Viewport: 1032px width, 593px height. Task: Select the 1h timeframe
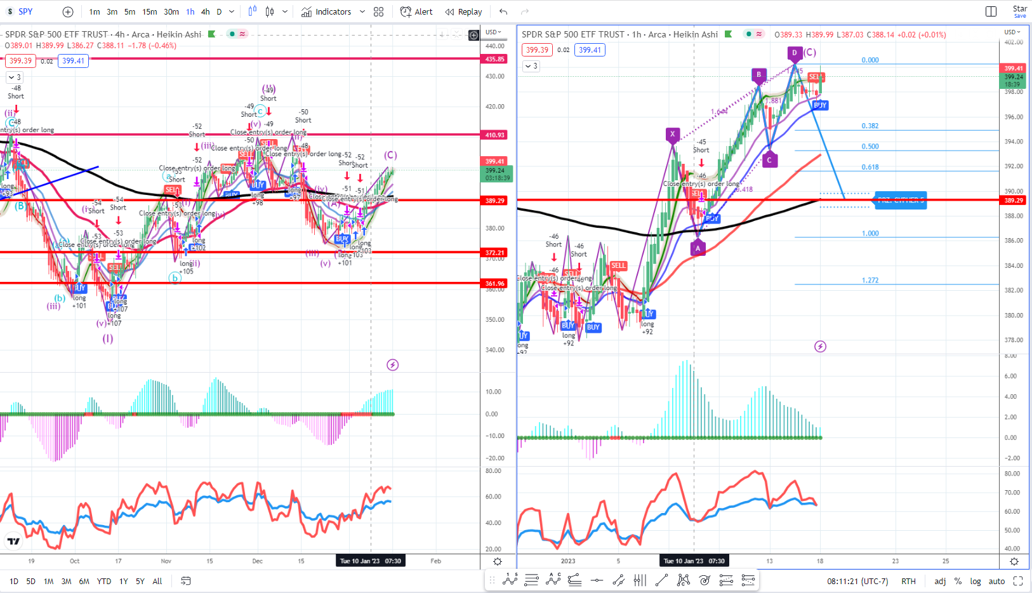[x=190, y=11]
